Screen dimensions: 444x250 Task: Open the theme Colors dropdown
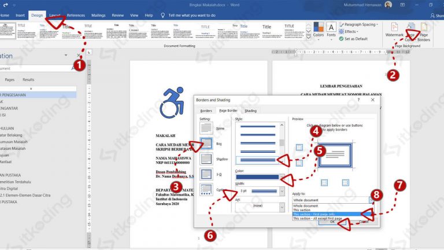(319, 31)
